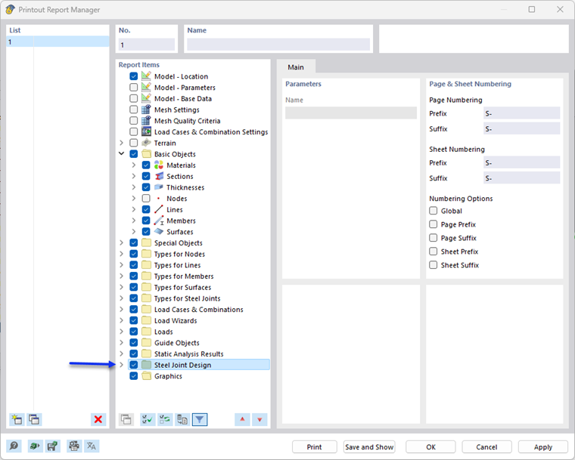The image size is (575, 460).
Task: Click the green load template icon
Action: (x=36, y=446)
